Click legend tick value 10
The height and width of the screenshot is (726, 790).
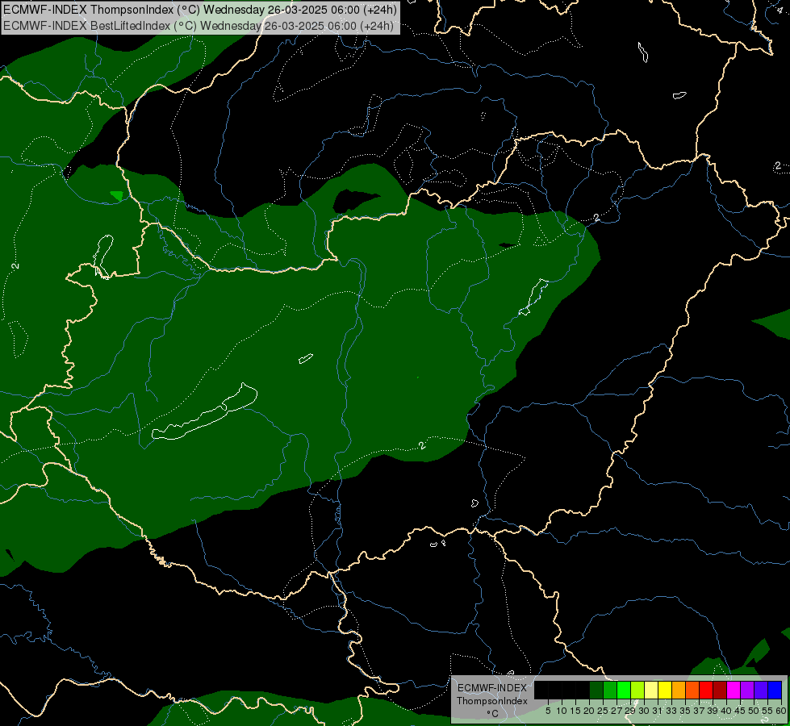(x=562, y=711)
